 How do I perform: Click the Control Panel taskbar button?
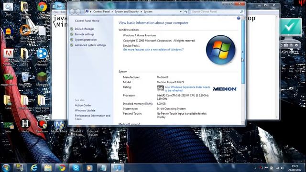pos(118,168)
